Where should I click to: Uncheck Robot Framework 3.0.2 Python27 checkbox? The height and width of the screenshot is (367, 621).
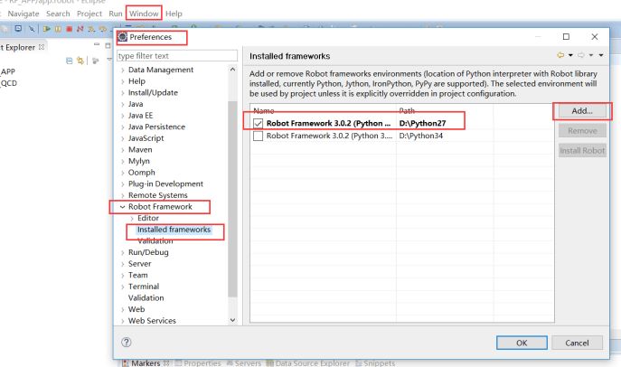258,124
